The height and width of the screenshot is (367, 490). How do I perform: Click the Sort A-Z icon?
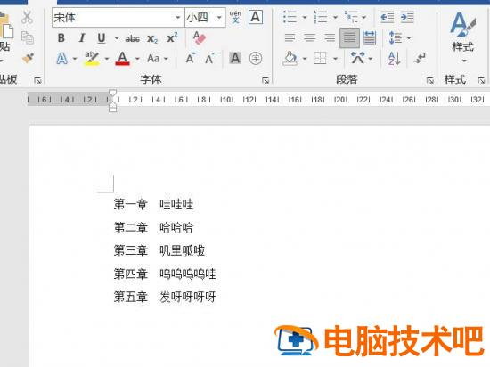(394, 59)
